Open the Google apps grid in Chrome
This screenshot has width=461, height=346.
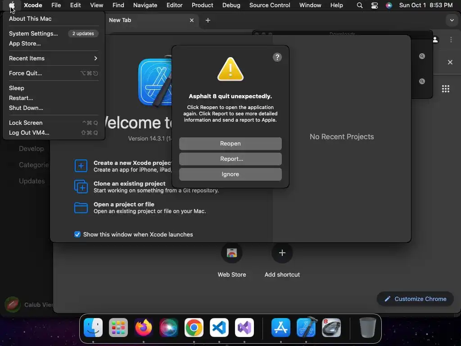click(445, 89)
